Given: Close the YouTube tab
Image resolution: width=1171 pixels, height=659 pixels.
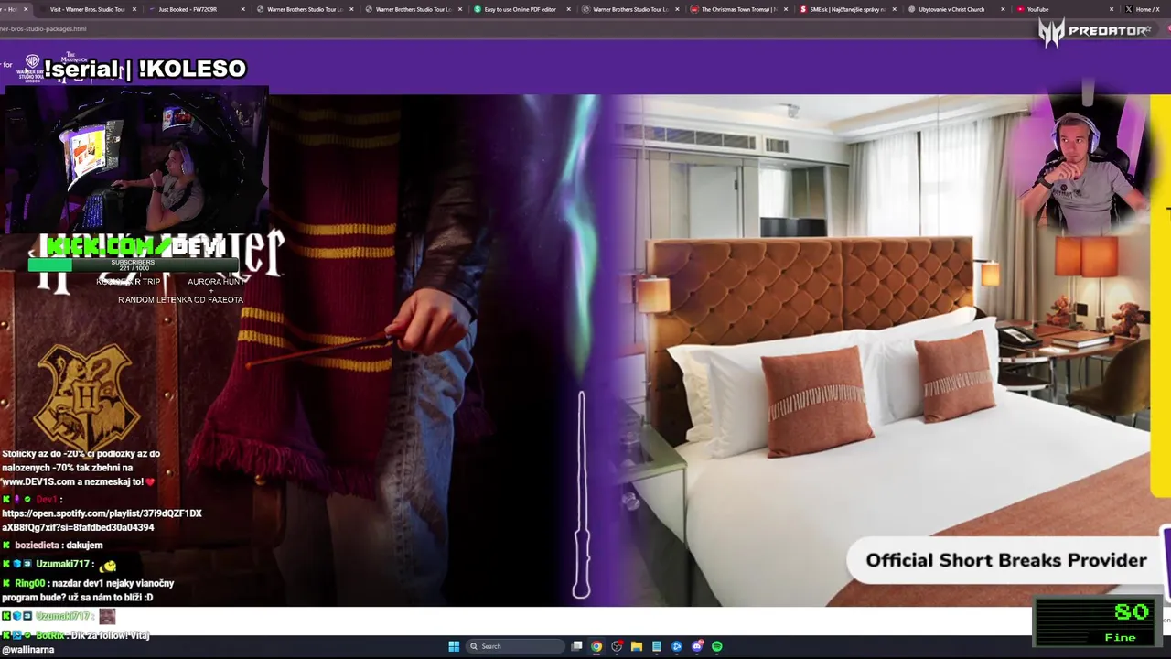Looking at the screenshot, I should [1112, 9].
